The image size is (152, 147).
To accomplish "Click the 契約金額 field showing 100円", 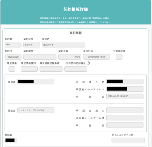I will [70, 57].
